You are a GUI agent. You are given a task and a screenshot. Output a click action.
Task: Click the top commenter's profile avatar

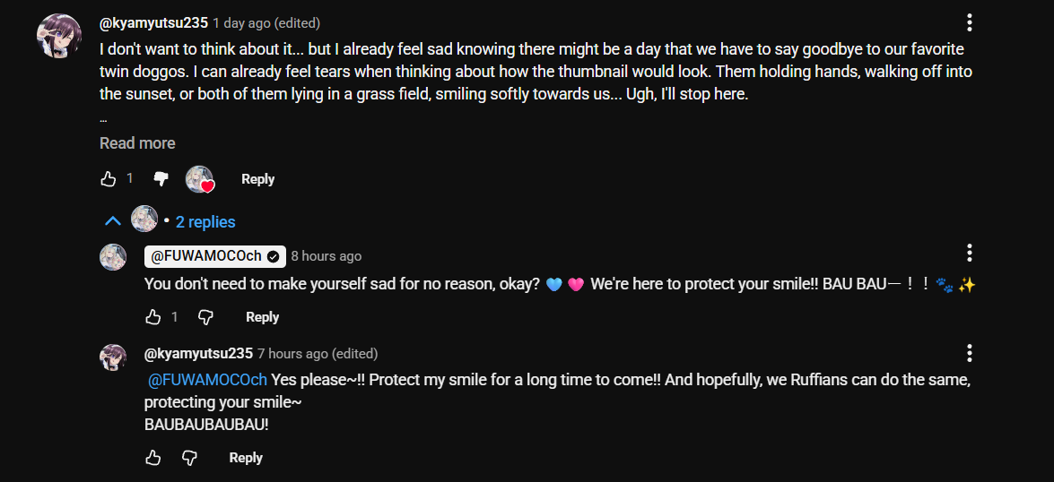[x=59, y=36]
